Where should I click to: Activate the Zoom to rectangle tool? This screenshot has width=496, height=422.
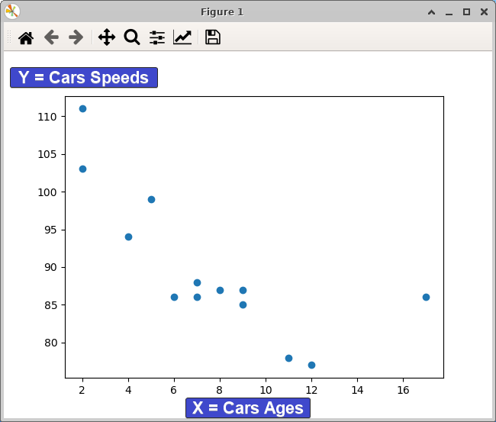click(132, 37)
